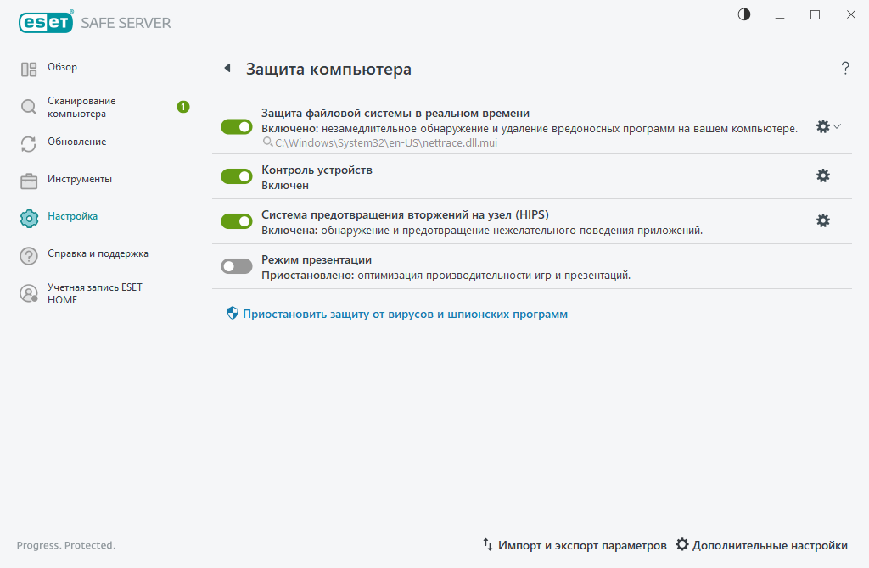The width and height of the screenshot is (869, 568).
Task: Disable Защита файловой системы в реальном времени
Action: (x=234, y=126)
